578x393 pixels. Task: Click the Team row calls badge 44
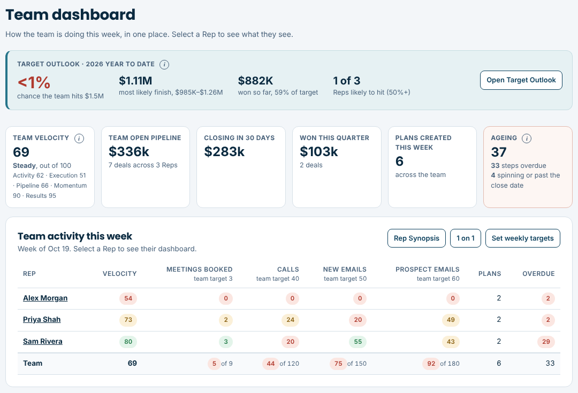271,364
